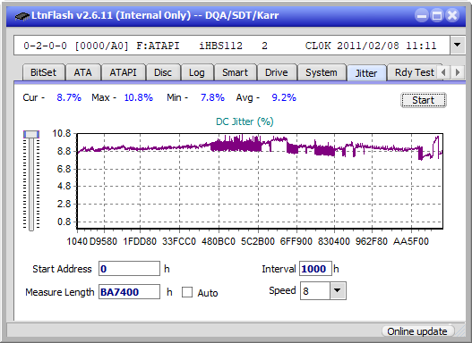Viewport: 472px width, 343px height.
Task: Enable the Auto checkbox
Action: 187,292
